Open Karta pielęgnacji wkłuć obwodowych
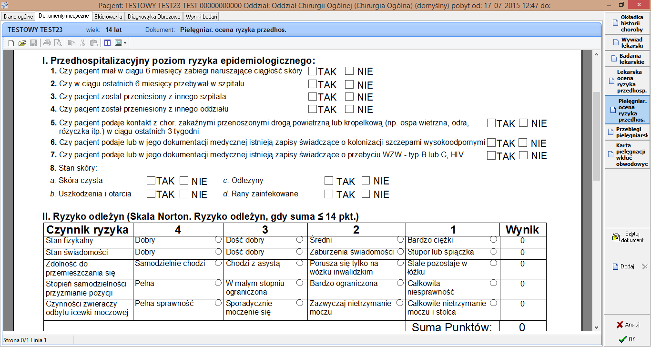This screenshot has height=347, width=651. pos(628,154)
